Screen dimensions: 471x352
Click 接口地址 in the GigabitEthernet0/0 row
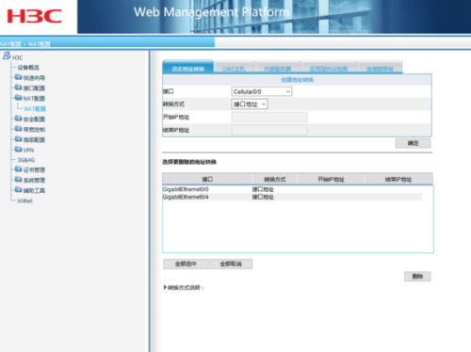pos(263,189)
